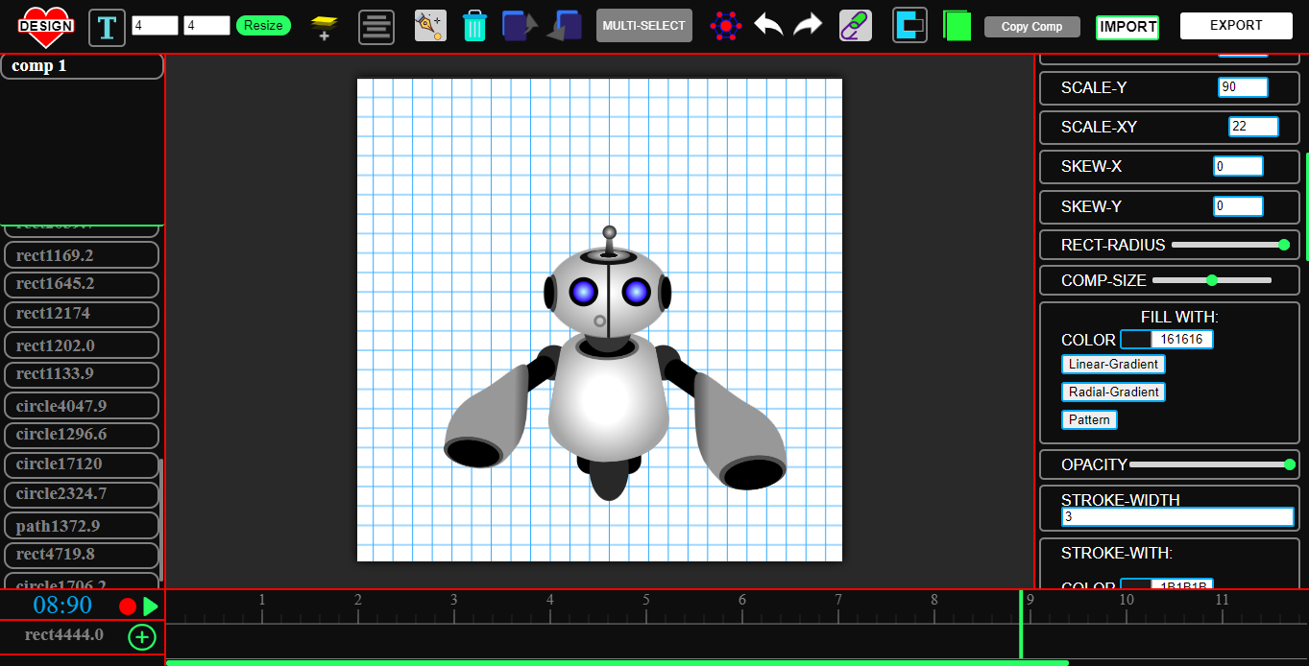Click the STROKE-WIDTH input field
Image resolution: width=1309 pixels, height=666 pixels.
click(1177, 517)
